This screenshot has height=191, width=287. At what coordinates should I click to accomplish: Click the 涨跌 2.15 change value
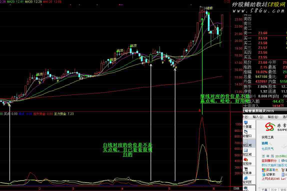click(264, 67)
